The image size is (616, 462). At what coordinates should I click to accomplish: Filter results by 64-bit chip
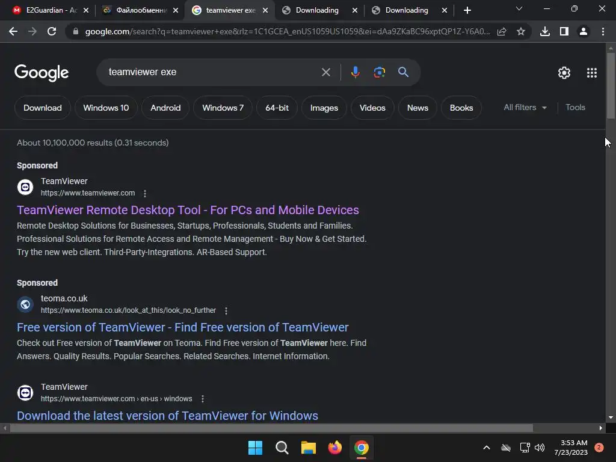click(277, 108)
